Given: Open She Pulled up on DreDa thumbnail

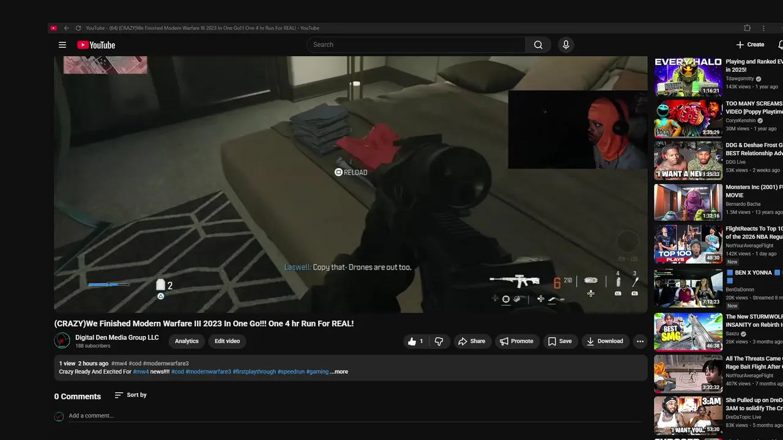Looking at the screenshot, I should click(x=688, y=416).
